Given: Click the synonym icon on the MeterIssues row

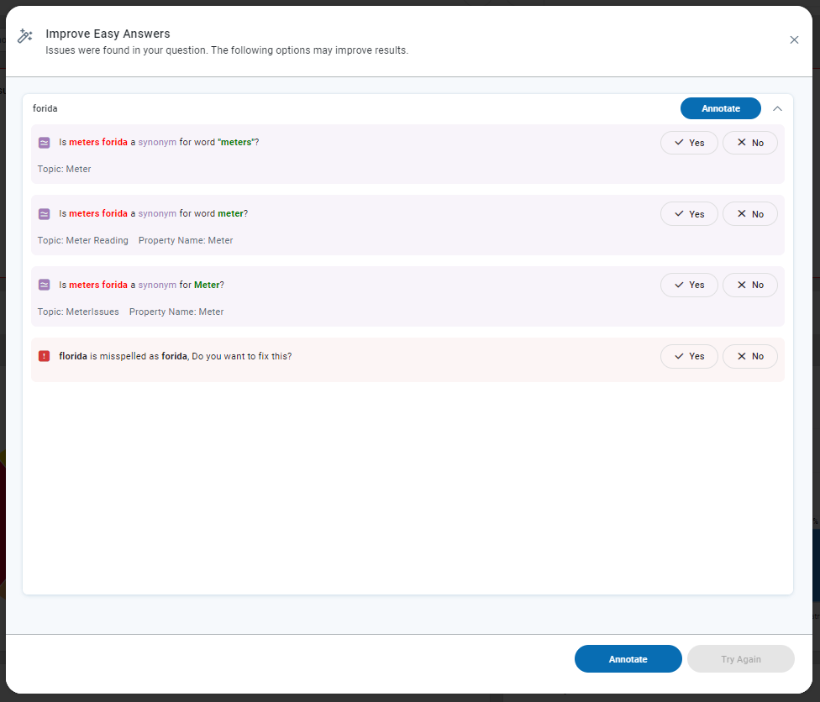Looking at the screenshot, I should click(x=45, y=285).
